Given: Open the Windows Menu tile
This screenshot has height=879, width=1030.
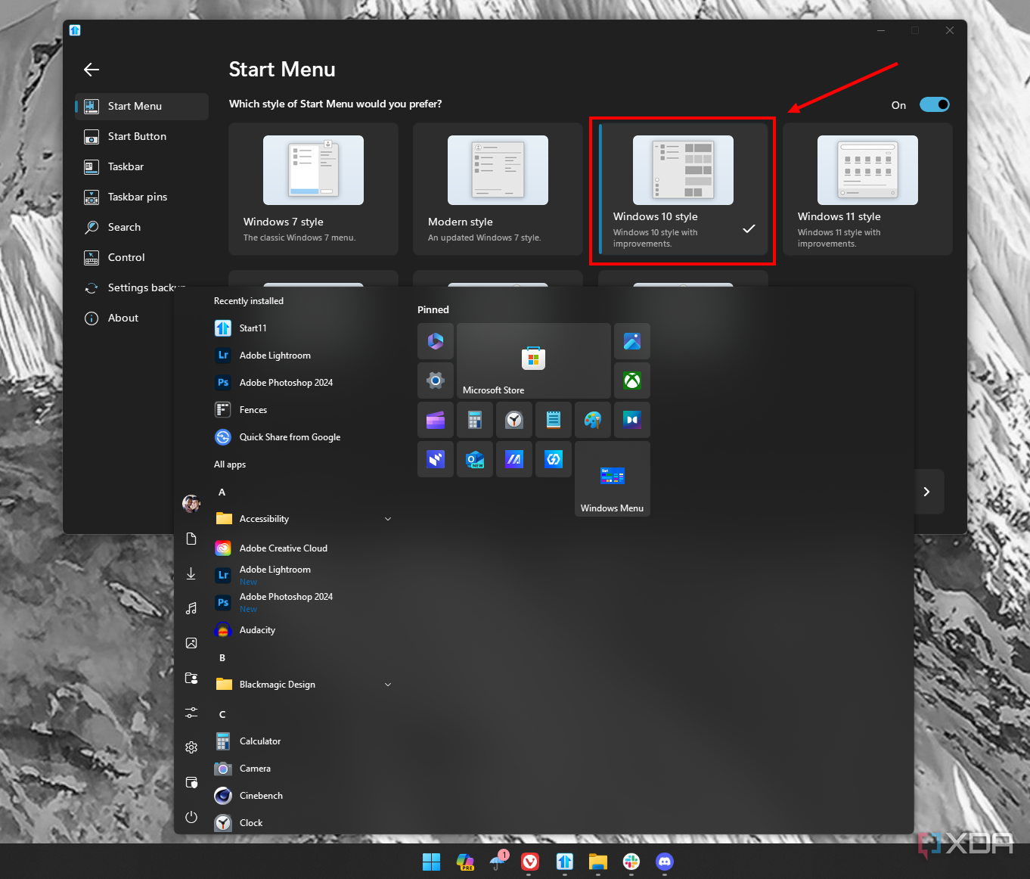Looking at the screenshot, I should point(613,479).
